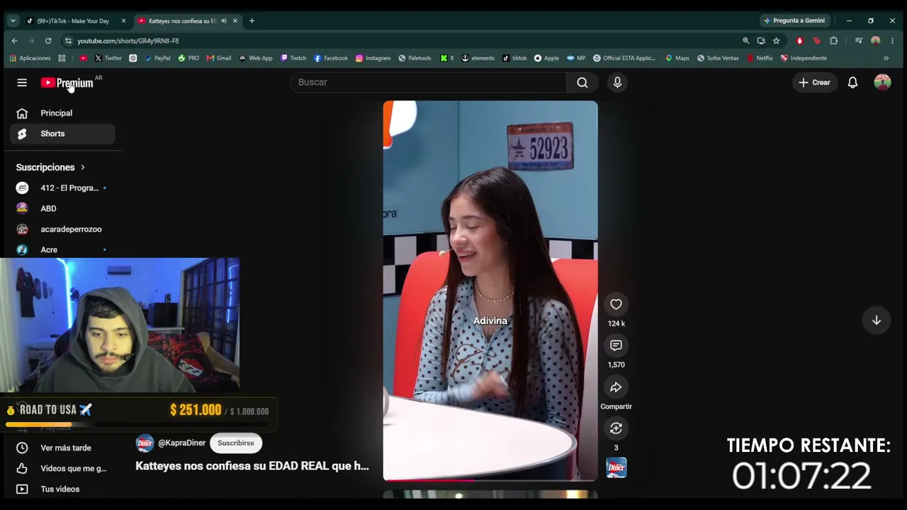The height and width of the screenshot is (510, 907).
Task: Open Ver más tarde playlist
Action: pos(62,448)
